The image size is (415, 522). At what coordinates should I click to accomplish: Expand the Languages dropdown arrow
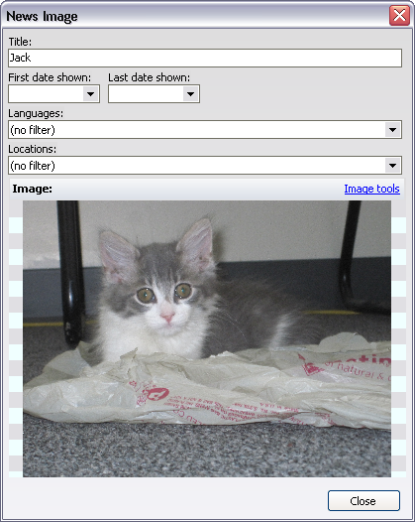pos(393,130)
